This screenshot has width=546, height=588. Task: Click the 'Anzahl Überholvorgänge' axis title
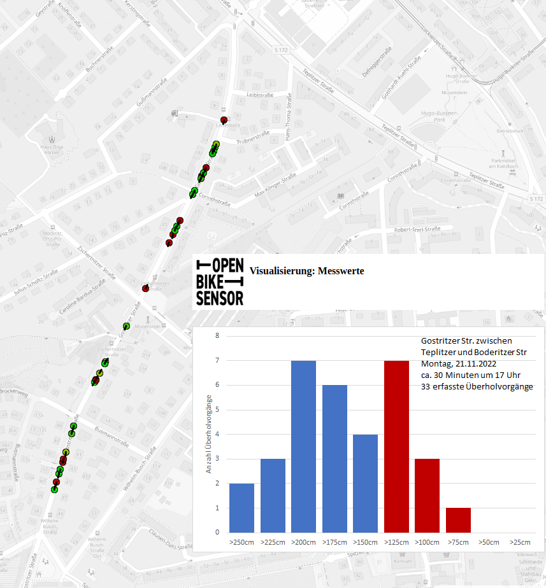208,434
